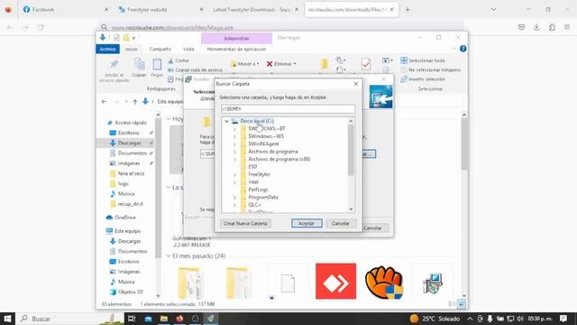Click No seleccionar ninguno
The height and width of the screenshot is (325, 577).
click(430, 70)
